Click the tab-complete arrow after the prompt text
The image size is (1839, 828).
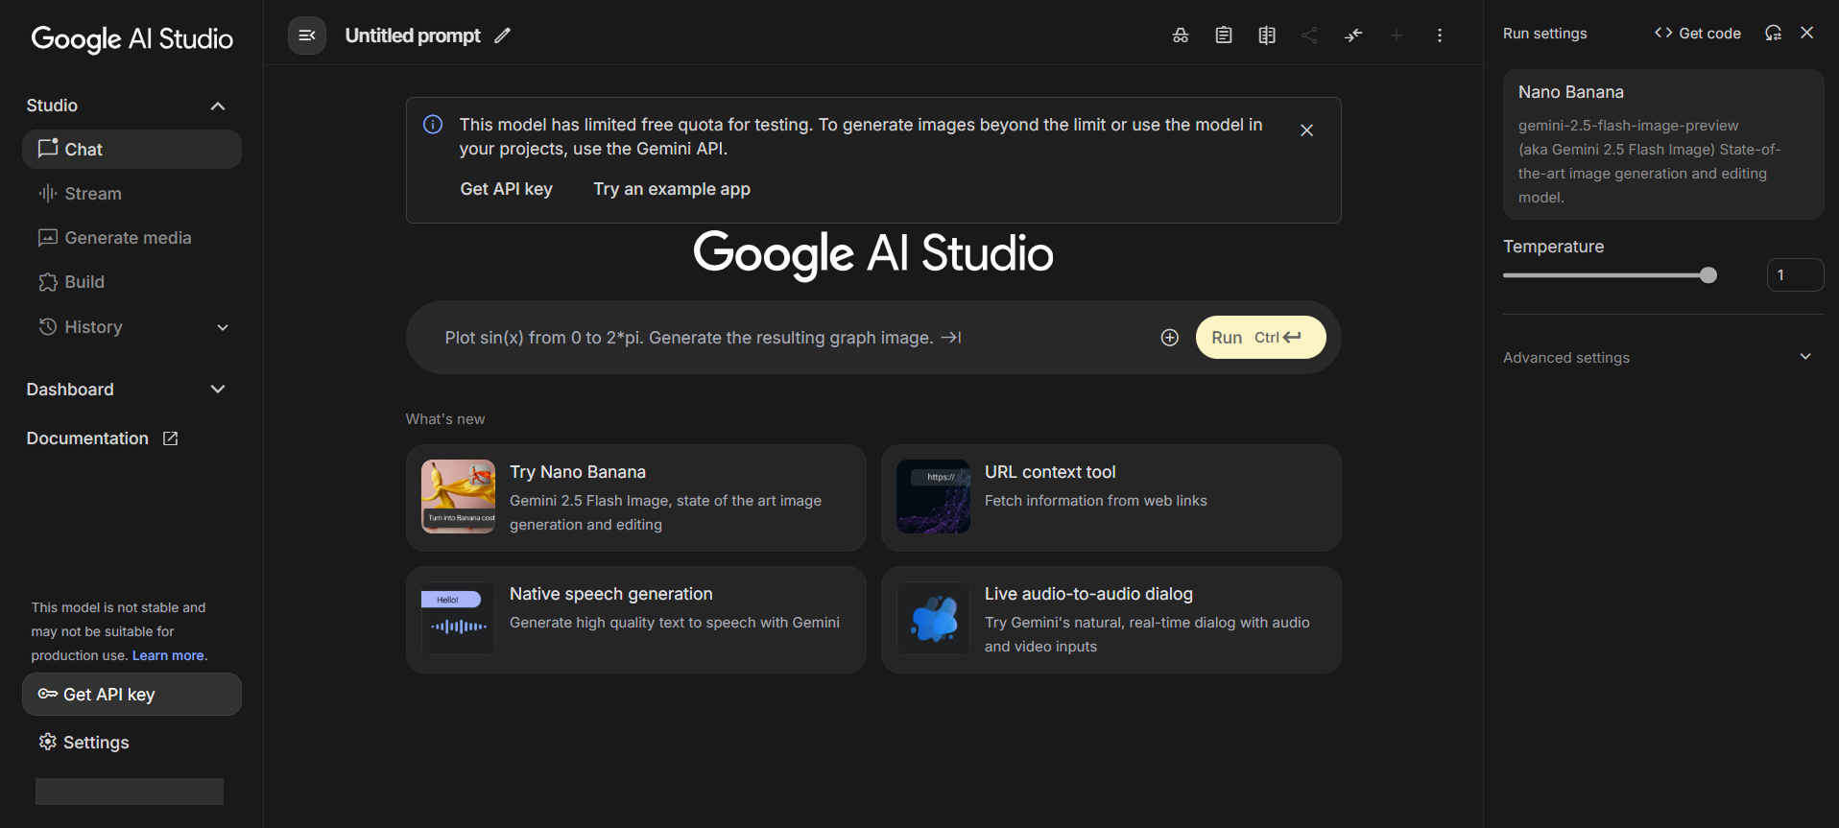tap(951, 338)
